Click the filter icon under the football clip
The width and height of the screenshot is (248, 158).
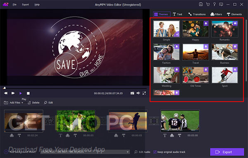tap(172, 135)
